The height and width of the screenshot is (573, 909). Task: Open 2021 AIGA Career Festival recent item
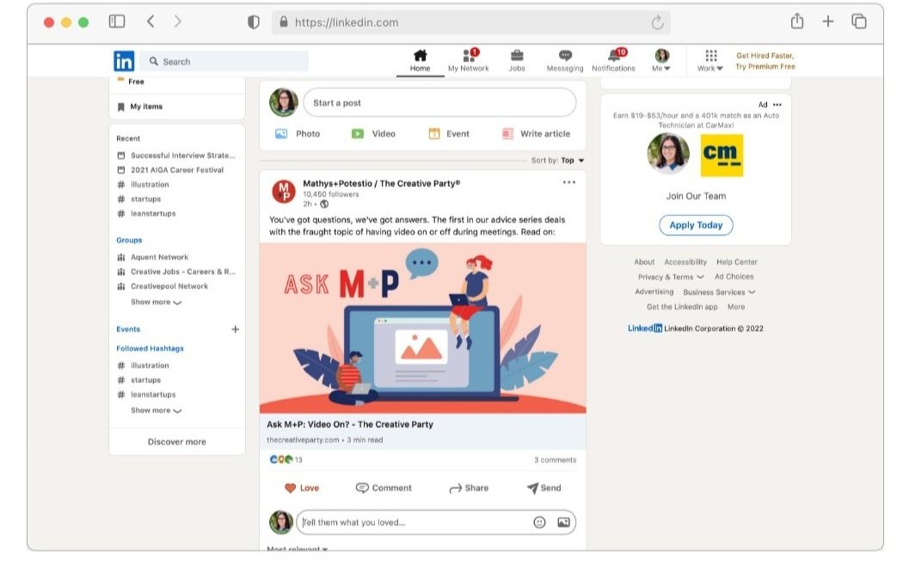click(170, 170)
